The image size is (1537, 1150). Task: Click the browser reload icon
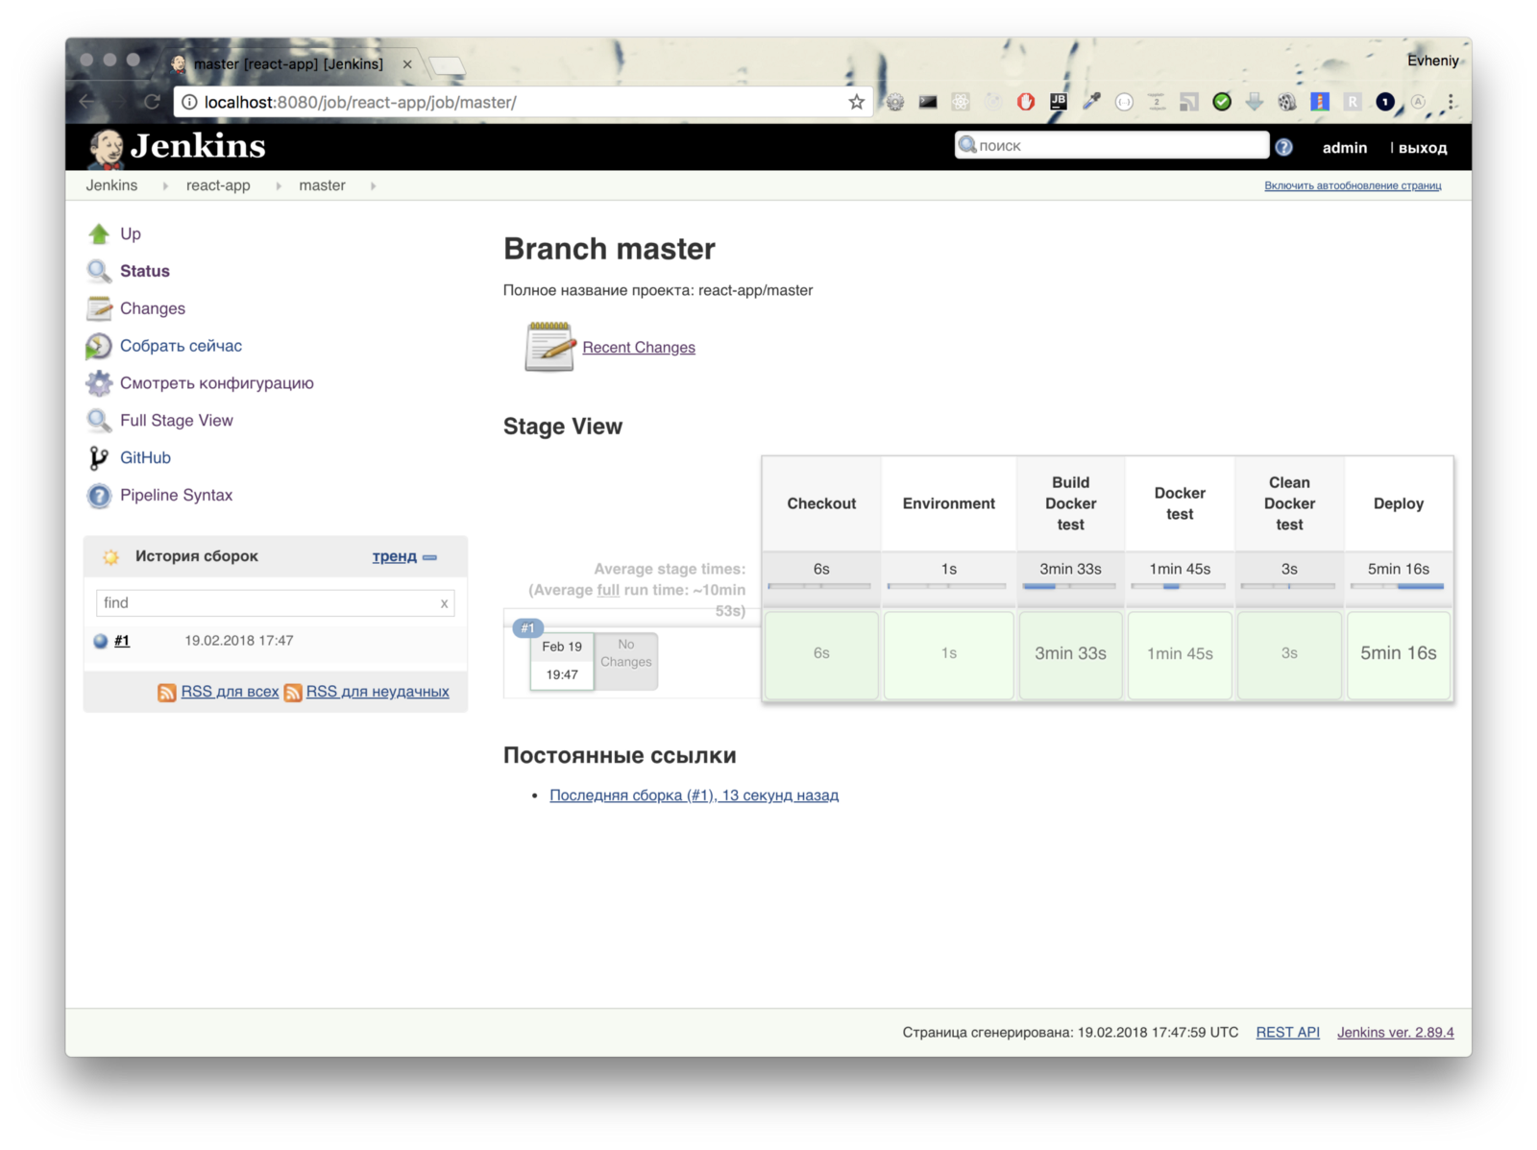click(152, 102)
